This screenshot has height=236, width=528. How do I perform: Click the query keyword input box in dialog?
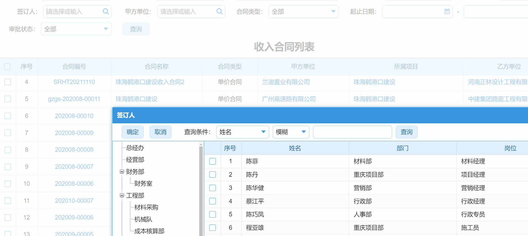coord(352,132)
